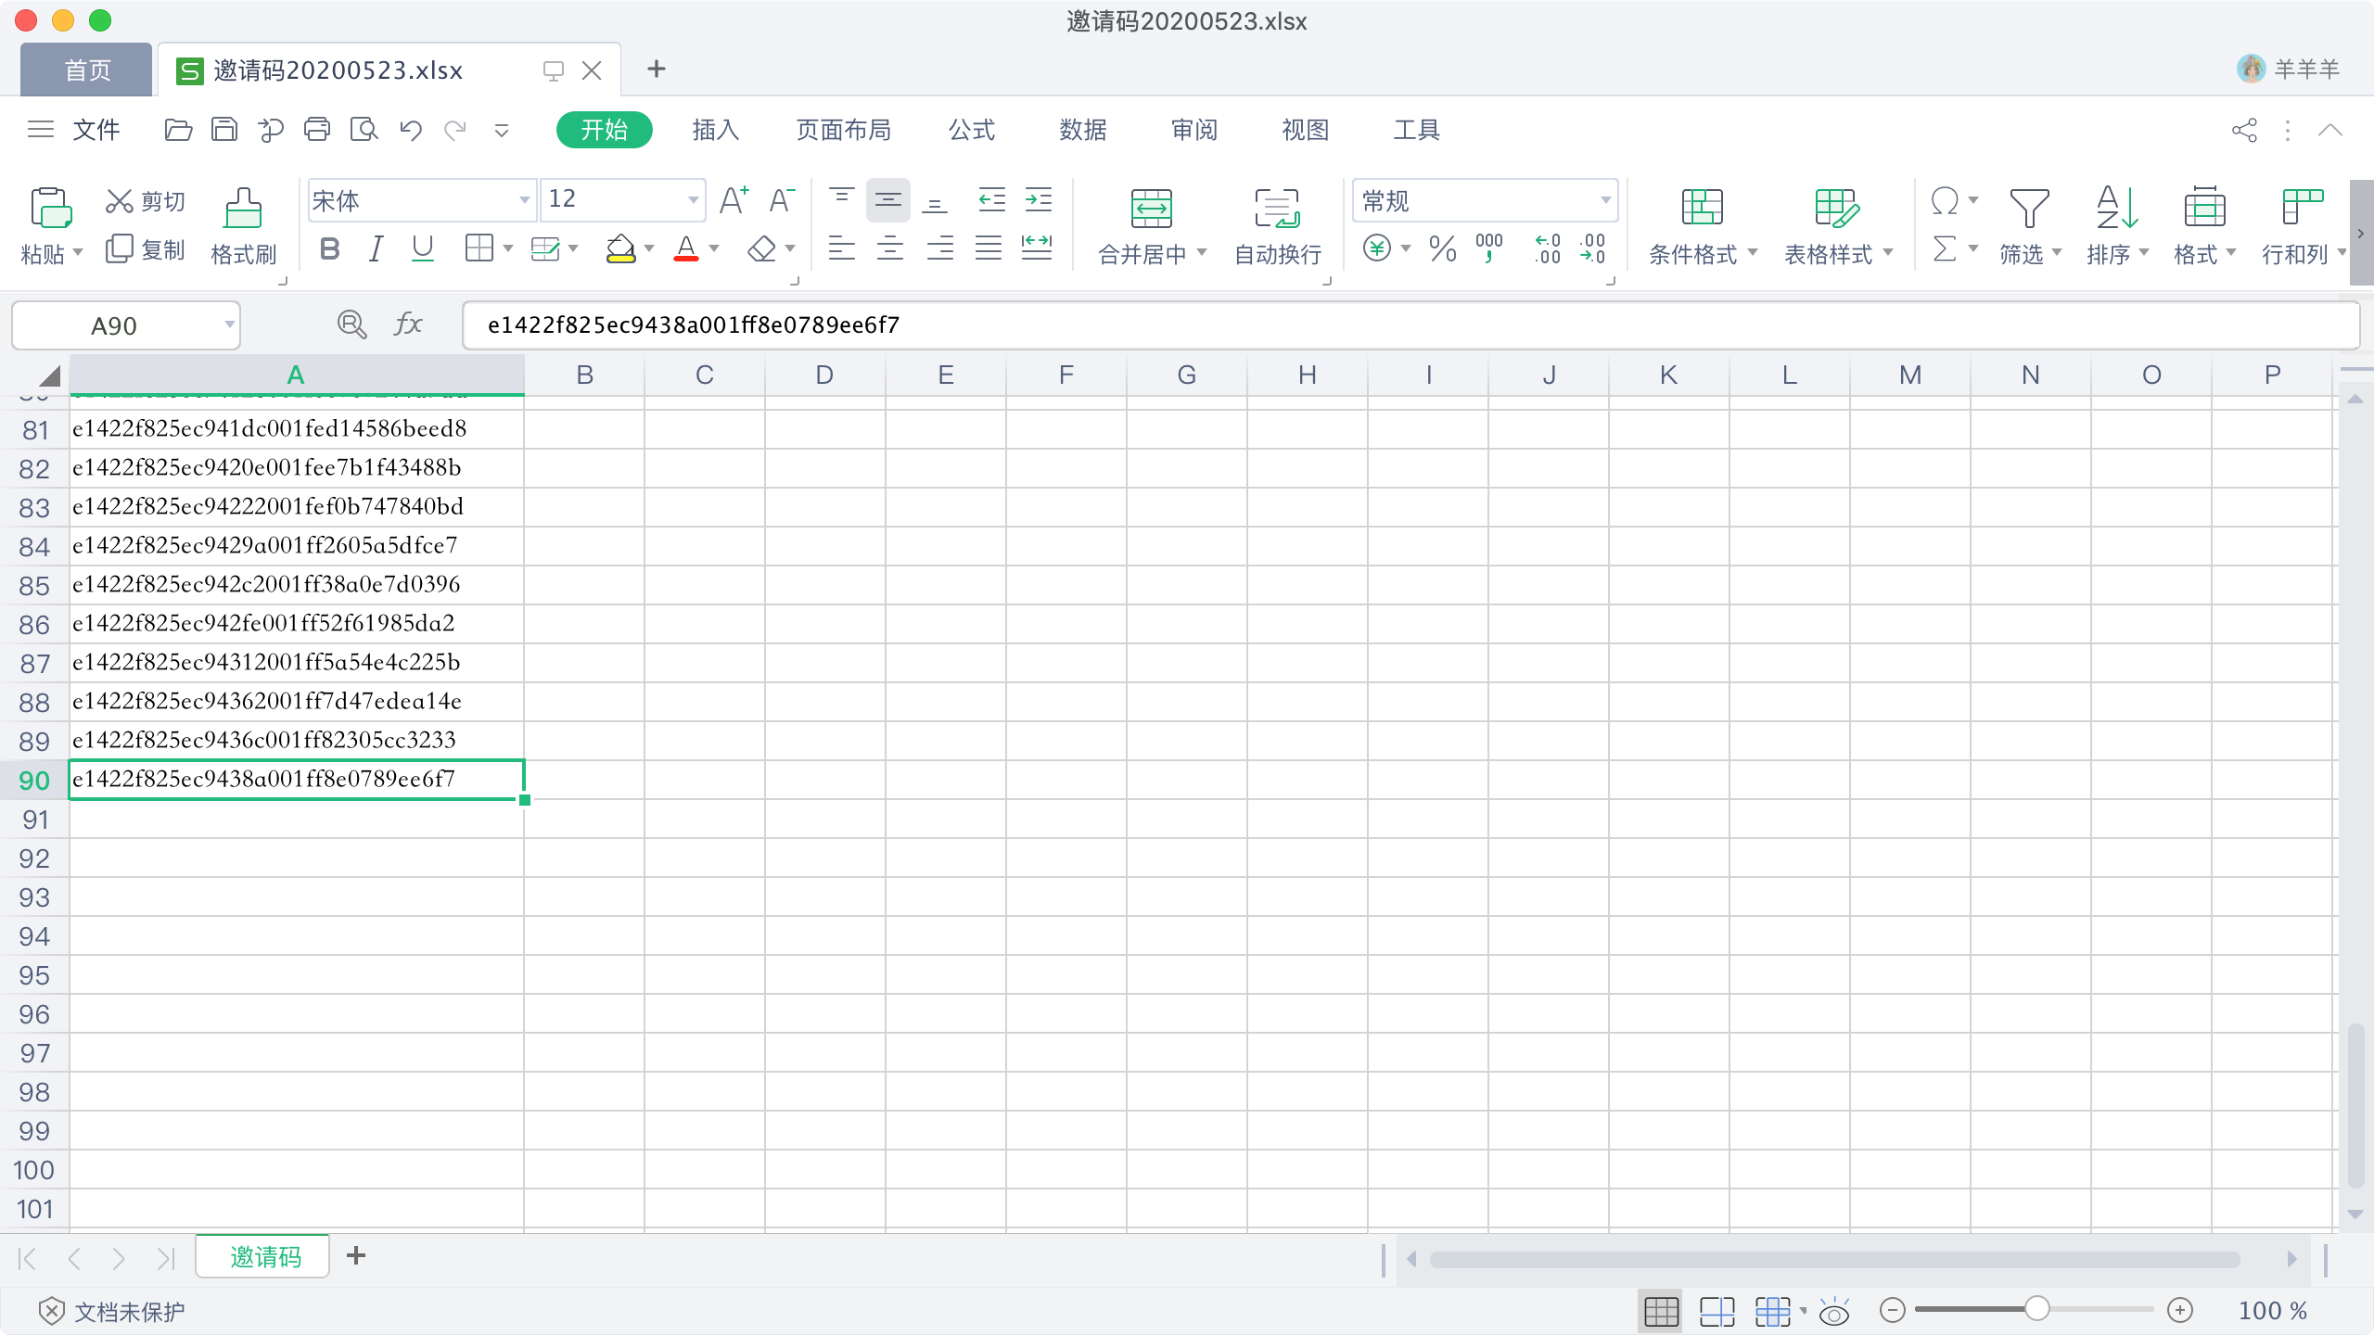The width and height of the screenshot is (2374, 1335).
Task: Click the Format Painter (格式刷) icon
Action: (x=243, y=209)
